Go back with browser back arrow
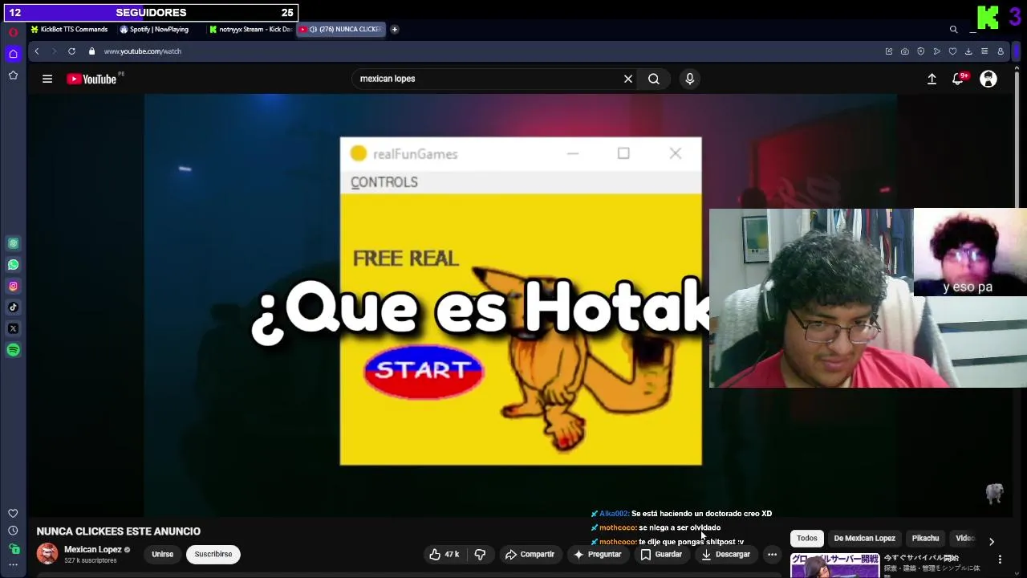Screen dimensions: 1027x578 tap(36, 51)
